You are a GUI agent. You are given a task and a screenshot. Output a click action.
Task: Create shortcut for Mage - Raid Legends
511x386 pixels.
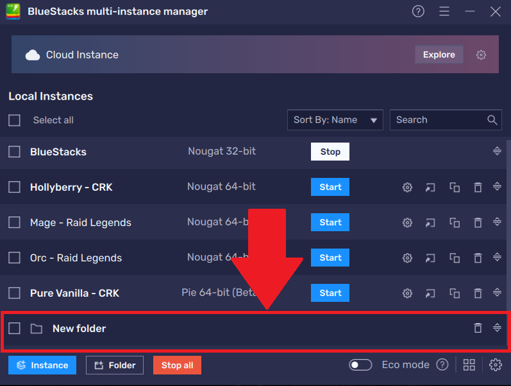pyautogui.click(x=430, y=222)
